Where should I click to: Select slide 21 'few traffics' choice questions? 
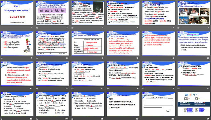[x=88, y=104]
